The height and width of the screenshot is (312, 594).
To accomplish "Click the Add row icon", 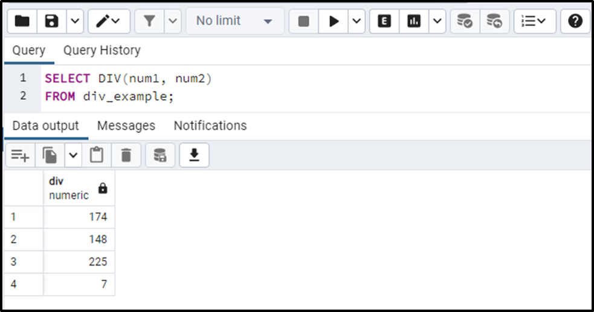I will tap(20, 155).
